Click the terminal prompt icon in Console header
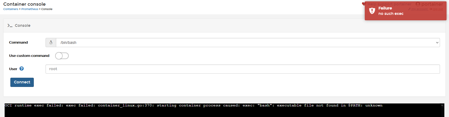 point(10,25)
